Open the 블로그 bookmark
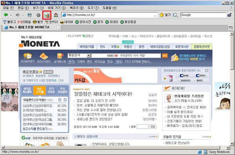 9,22
